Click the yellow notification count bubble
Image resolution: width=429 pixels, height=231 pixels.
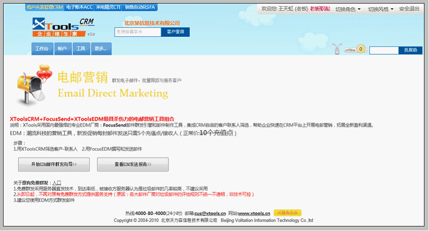pos(360,49)
